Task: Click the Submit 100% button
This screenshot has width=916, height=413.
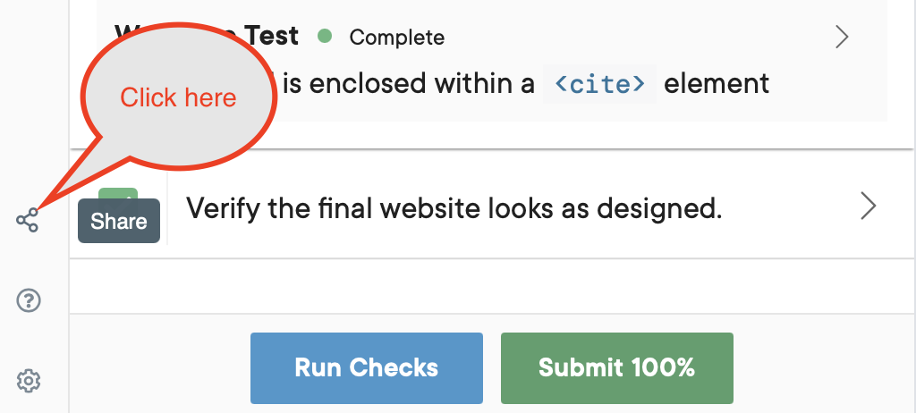Action: [616, 367]
